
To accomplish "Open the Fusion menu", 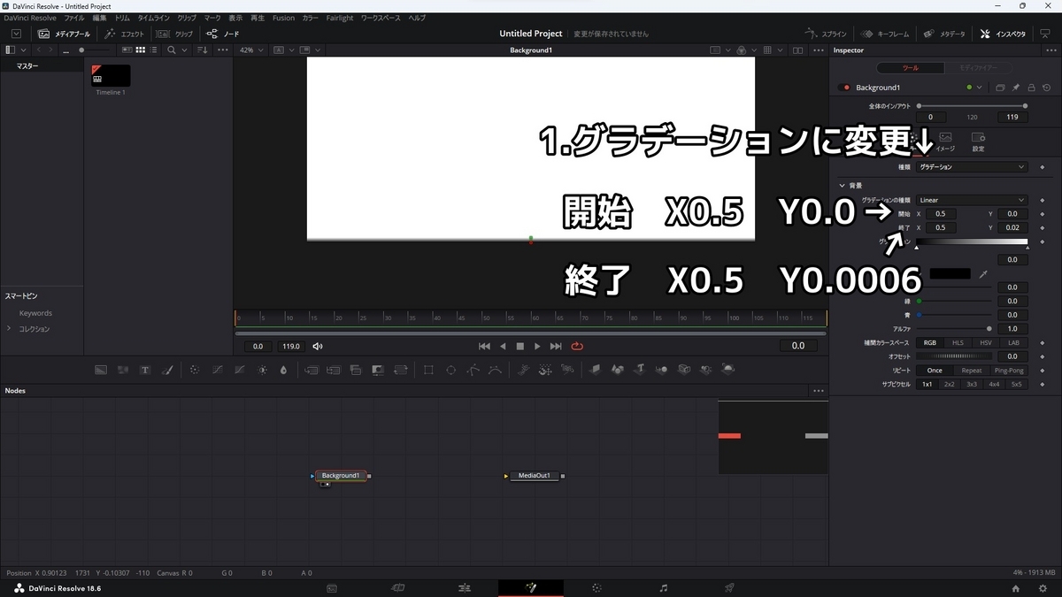I will [x=283, y=17].
